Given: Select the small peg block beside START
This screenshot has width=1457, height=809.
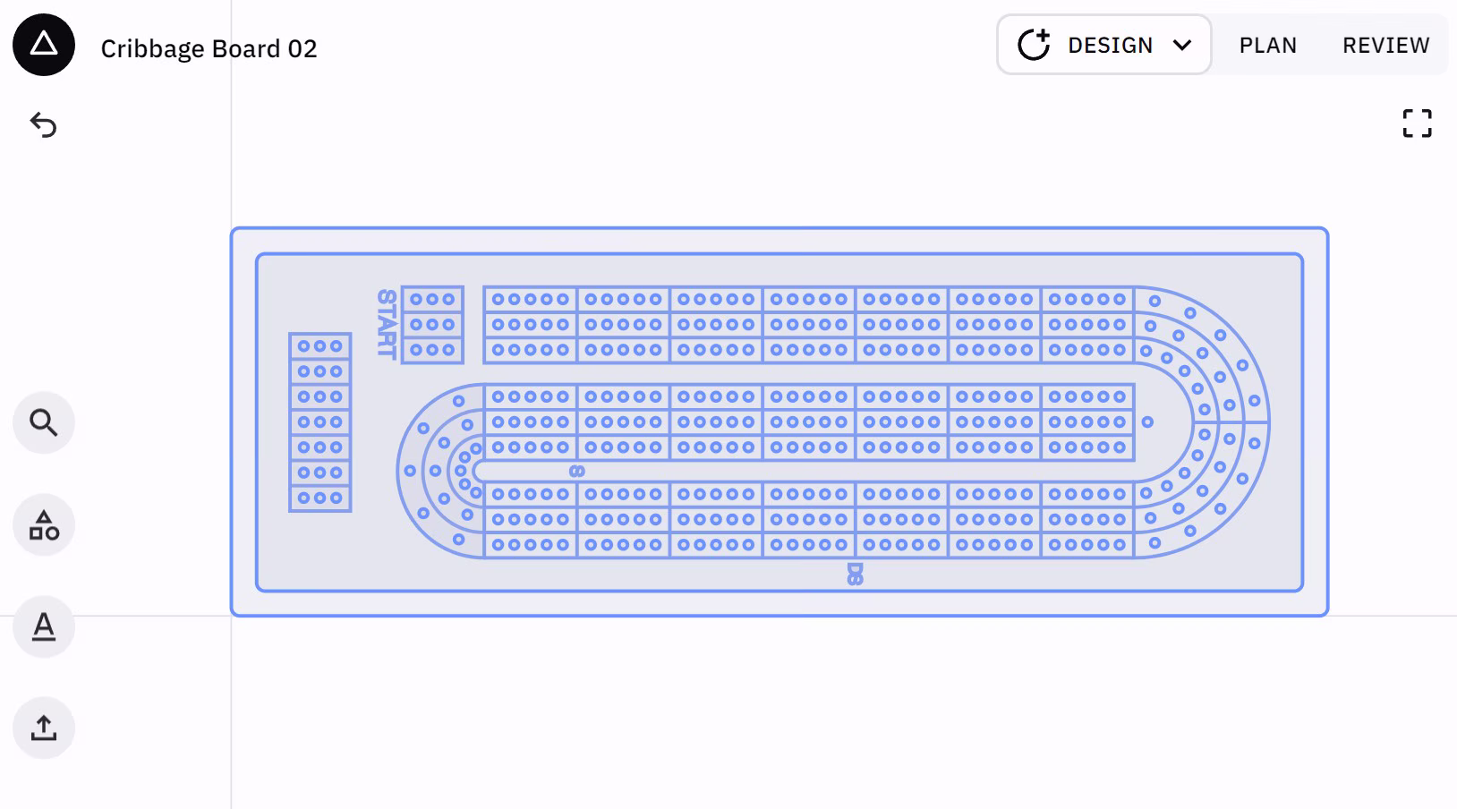Looking at the screenshot, I should coord(432,325).
